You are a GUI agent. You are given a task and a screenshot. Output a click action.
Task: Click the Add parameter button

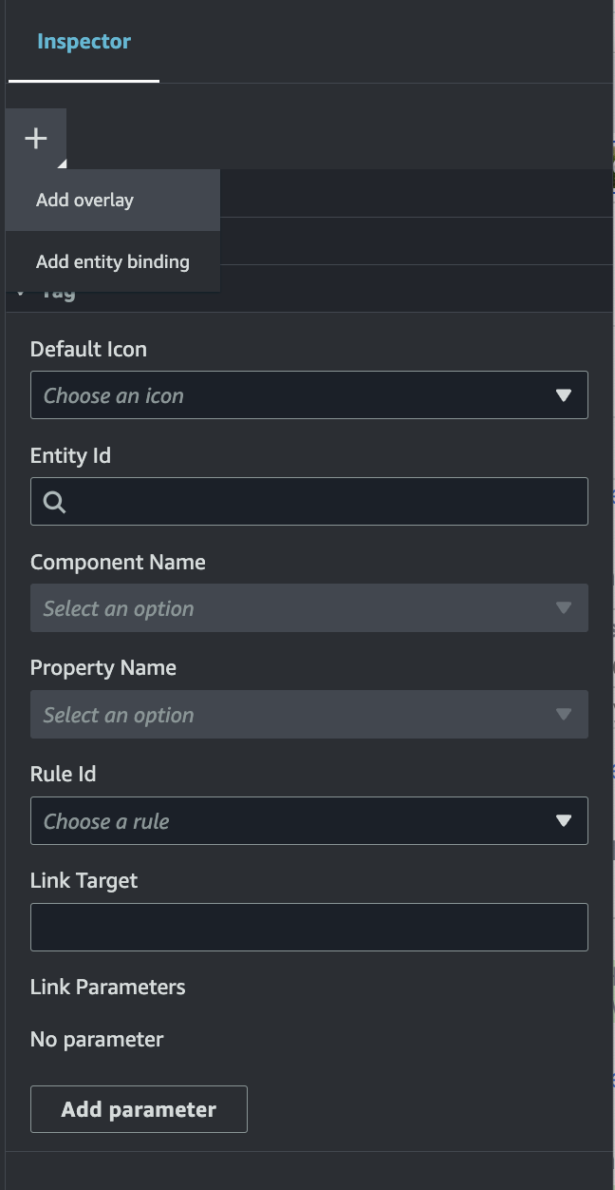[x=139, y=1108]
